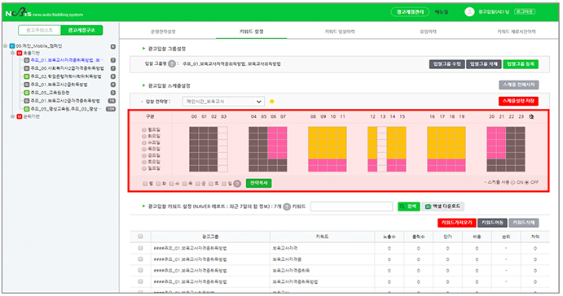Open 키워드 제공시간이력 tab
Viewport: 563px width, 296px height.
tap(517, 32)
